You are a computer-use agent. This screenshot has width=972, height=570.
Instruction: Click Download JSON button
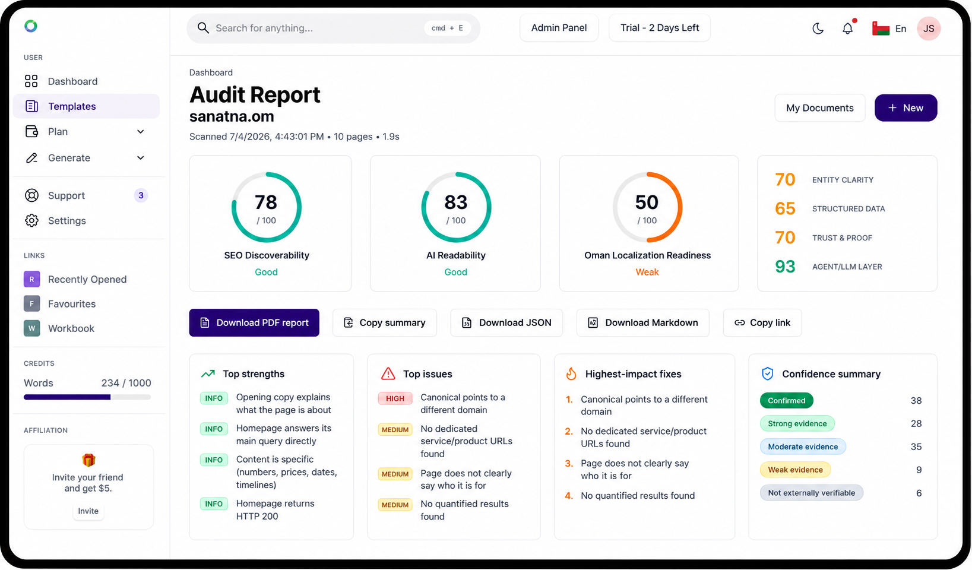[506, 322]
